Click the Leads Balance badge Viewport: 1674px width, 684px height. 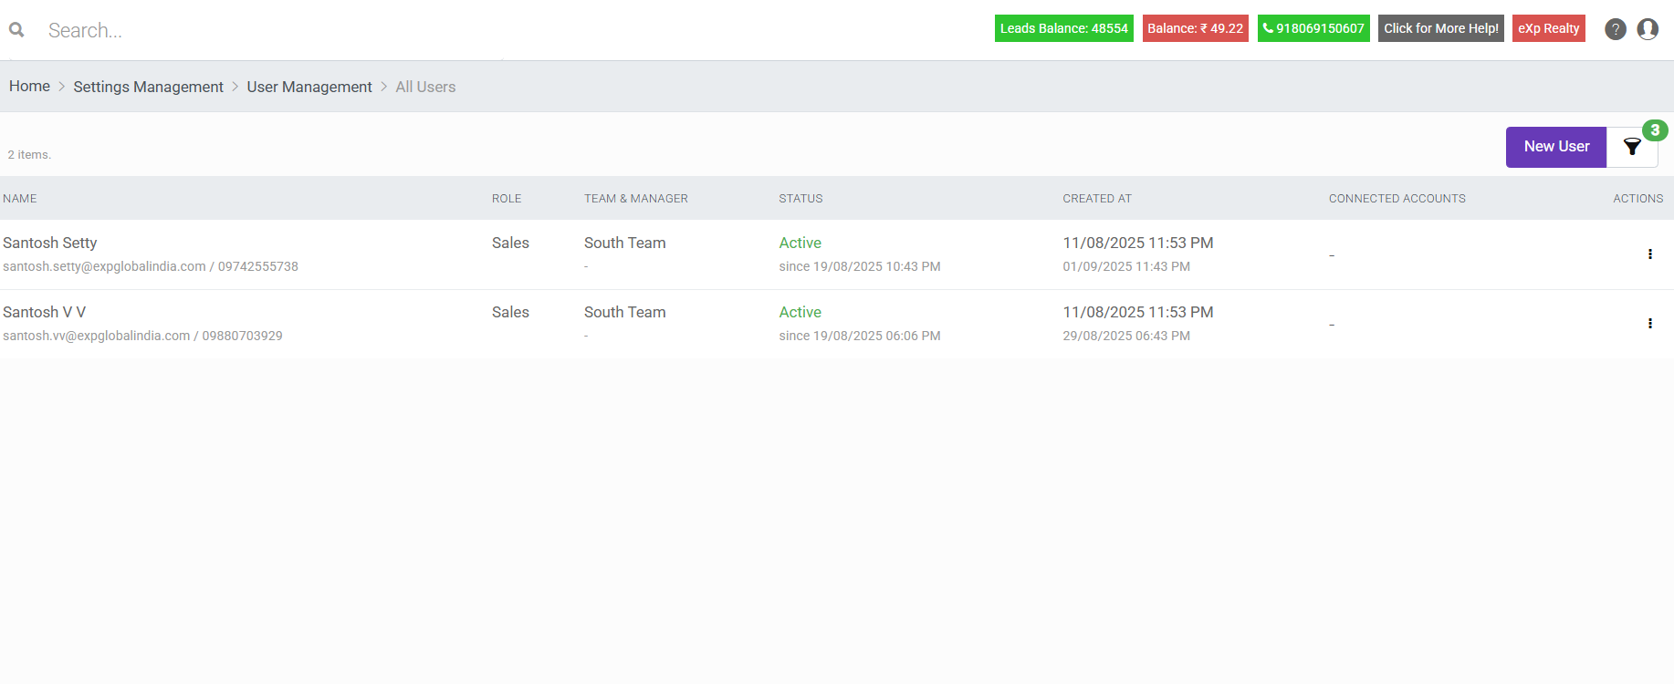[x=1063, y=28]
